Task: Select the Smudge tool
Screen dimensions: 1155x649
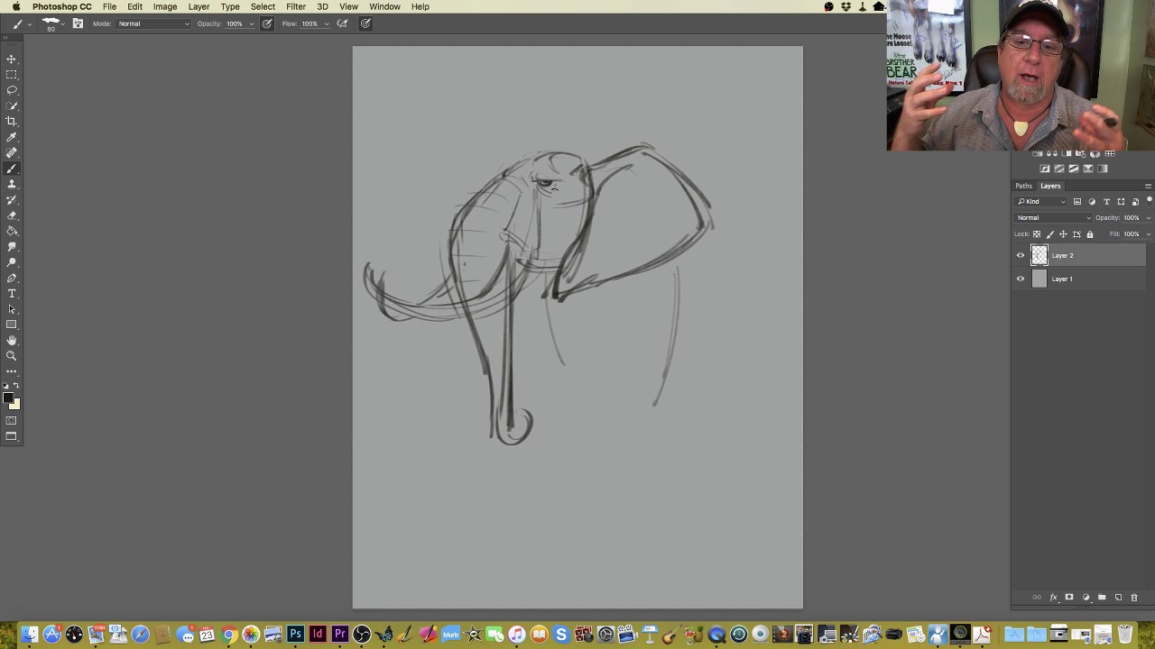Action: pos(12,246)
